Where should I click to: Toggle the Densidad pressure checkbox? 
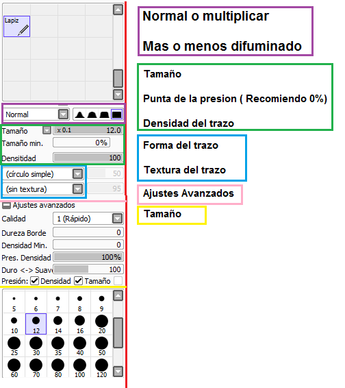[x=34, y=281]
